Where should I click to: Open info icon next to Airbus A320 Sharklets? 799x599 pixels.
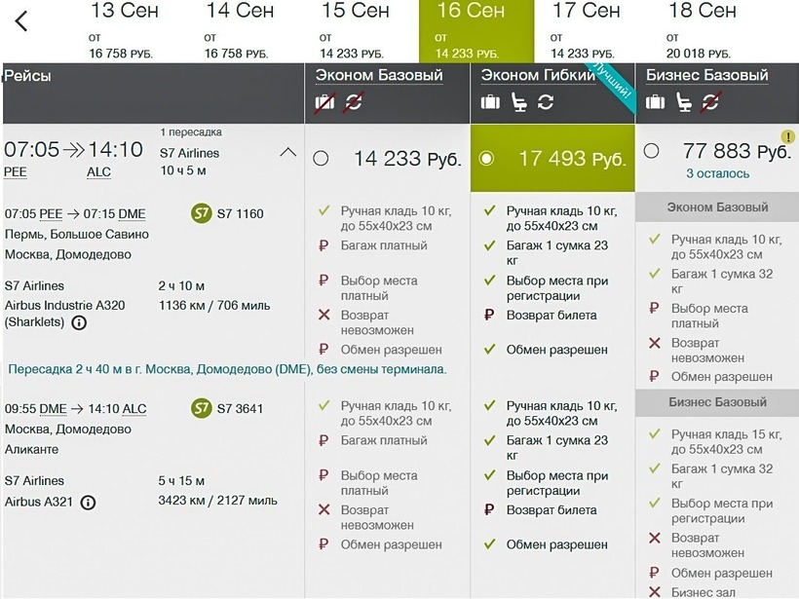79,322
